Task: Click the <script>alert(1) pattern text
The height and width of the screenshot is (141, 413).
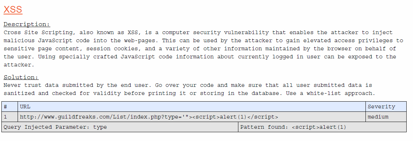Action: 319,127
